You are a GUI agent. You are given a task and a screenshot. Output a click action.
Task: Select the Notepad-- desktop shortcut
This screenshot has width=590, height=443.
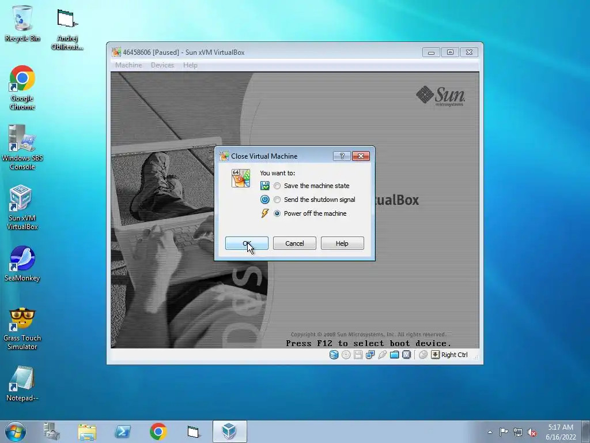pyautogui.click(x=22, y=384)
